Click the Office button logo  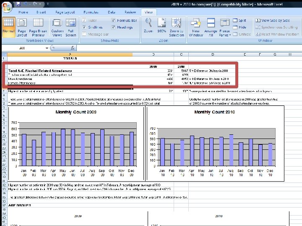point(7,7)
